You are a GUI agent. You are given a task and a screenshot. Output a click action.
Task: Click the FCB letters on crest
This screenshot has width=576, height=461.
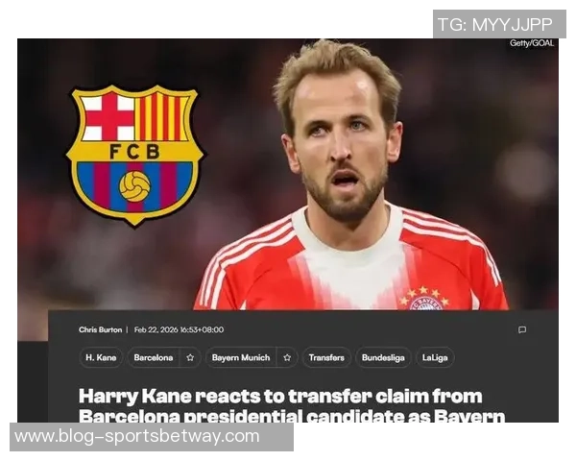tap(134, 152)
